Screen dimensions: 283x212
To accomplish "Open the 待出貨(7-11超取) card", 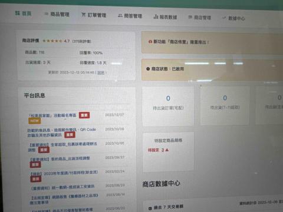I will click(x=225, y=105).
